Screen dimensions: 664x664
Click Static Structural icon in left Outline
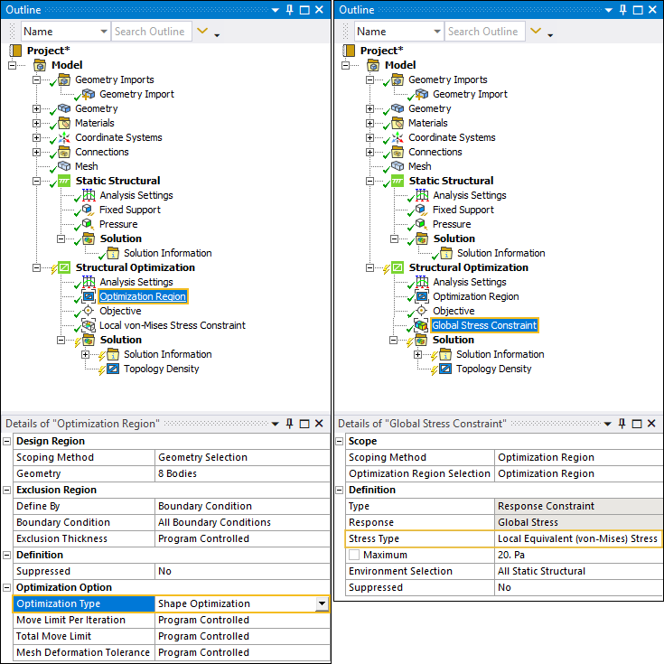(x=64, y=181)
